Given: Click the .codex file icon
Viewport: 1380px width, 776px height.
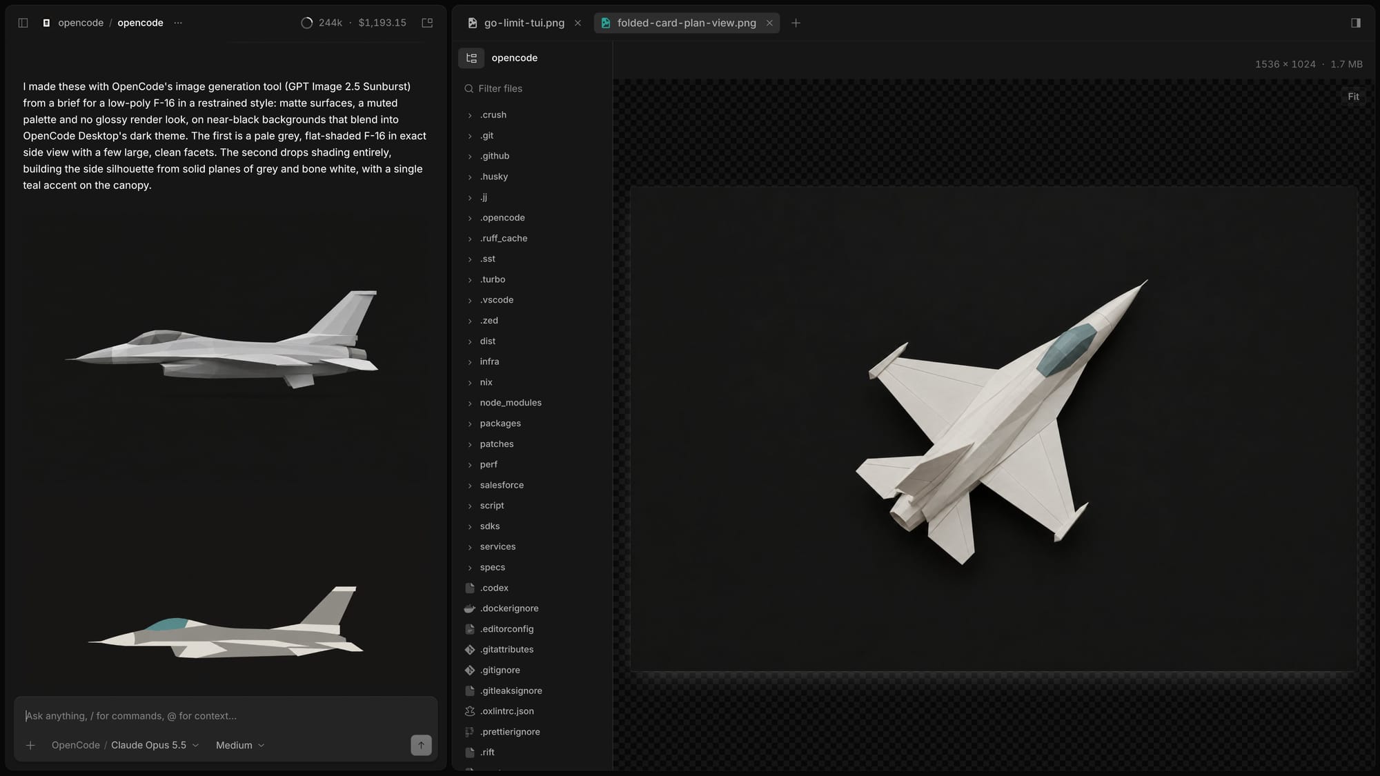Looking at the screenshot, I should (470, 588).
